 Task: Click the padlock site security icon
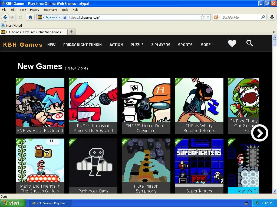pyautogui.click(x=65, y=17)
